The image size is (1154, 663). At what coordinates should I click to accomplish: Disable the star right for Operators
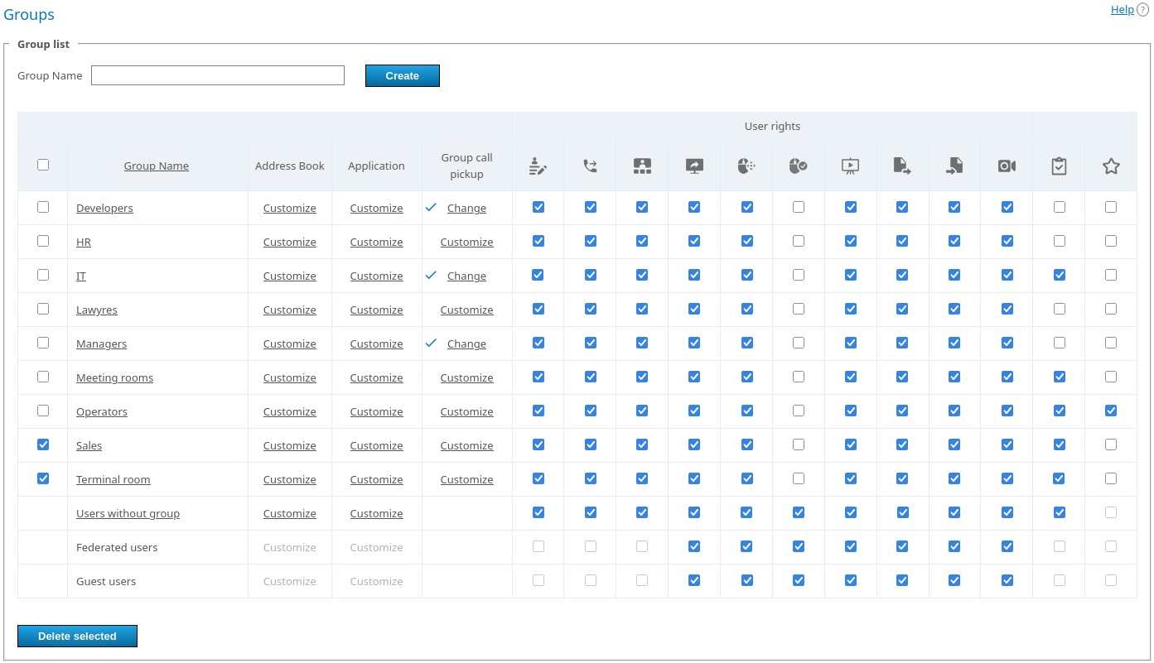[x=1111, y=411]
